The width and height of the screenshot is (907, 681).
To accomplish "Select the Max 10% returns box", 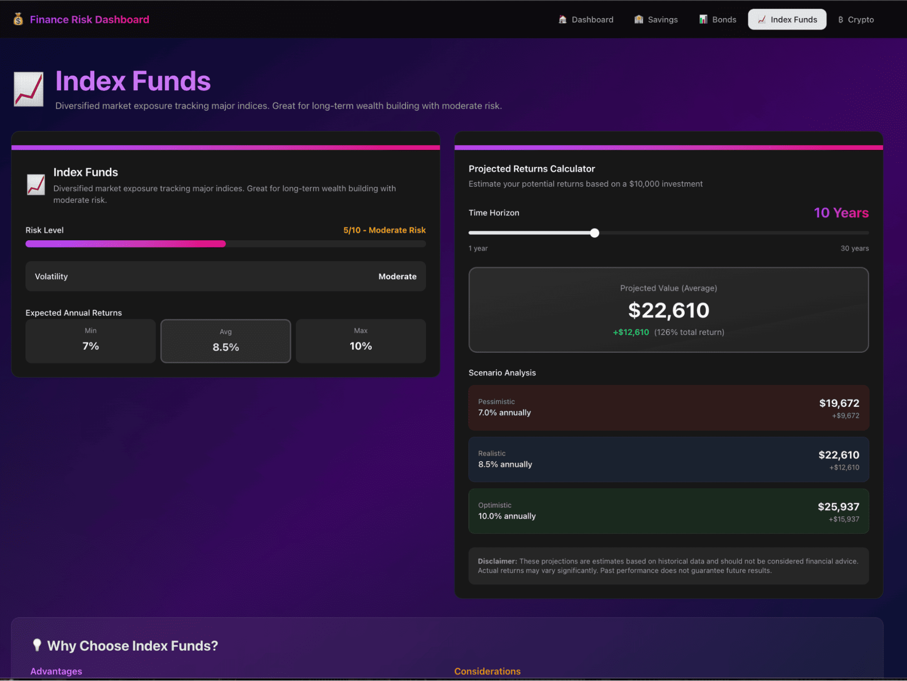I will [361, 341].
